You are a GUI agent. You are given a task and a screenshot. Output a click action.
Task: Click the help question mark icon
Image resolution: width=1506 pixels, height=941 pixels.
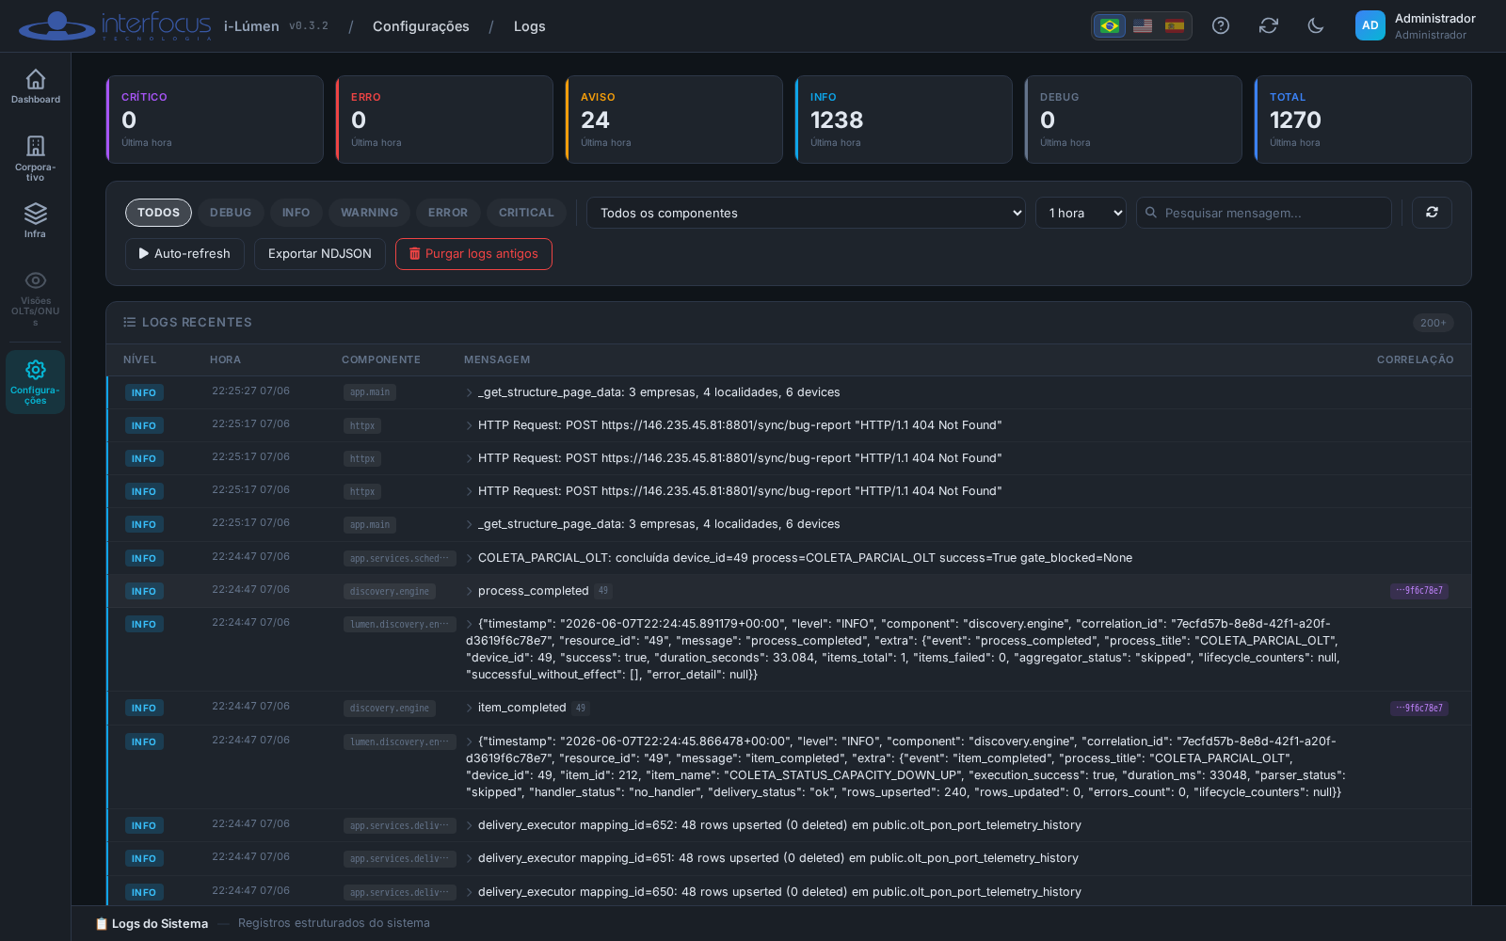point(1221,25)
